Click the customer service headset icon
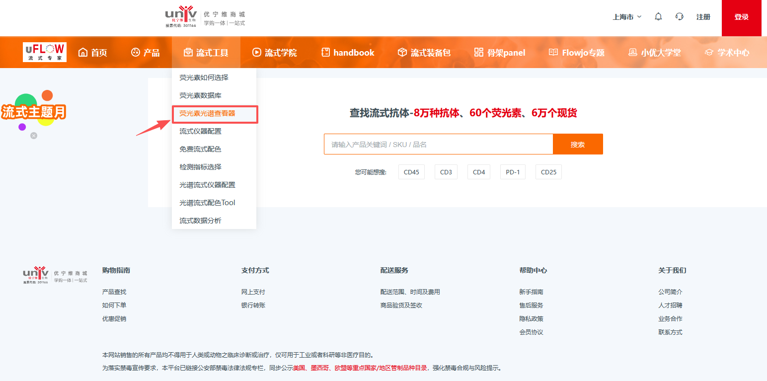Screen dimensions: 767x381 [x=680, y=17]
